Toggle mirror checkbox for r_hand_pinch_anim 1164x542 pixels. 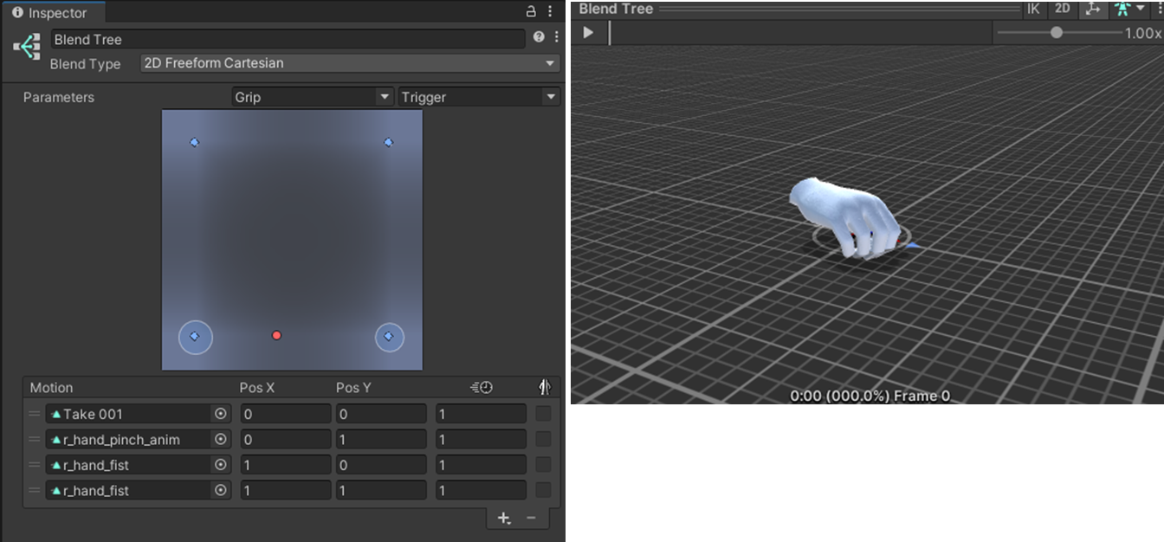coord(543,439)
